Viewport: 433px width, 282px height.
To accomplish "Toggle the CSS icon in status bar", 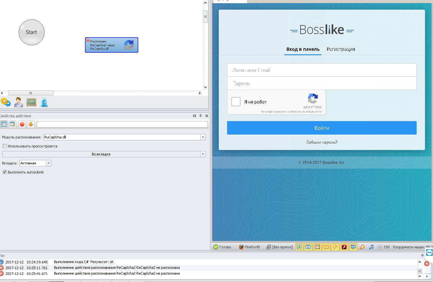I will pyautogui.click(x=326, y=247).
